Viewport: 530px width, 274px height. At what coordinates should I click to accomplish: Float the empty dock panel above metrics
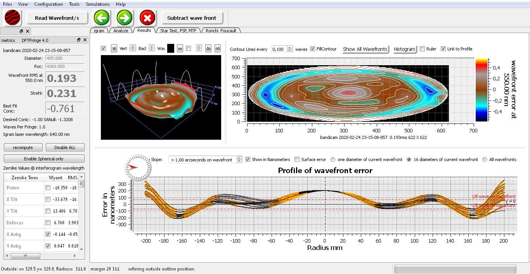(x=21, y=31)
